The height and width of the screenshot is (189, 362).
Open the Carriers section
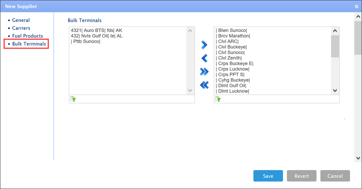coord(21,28)
